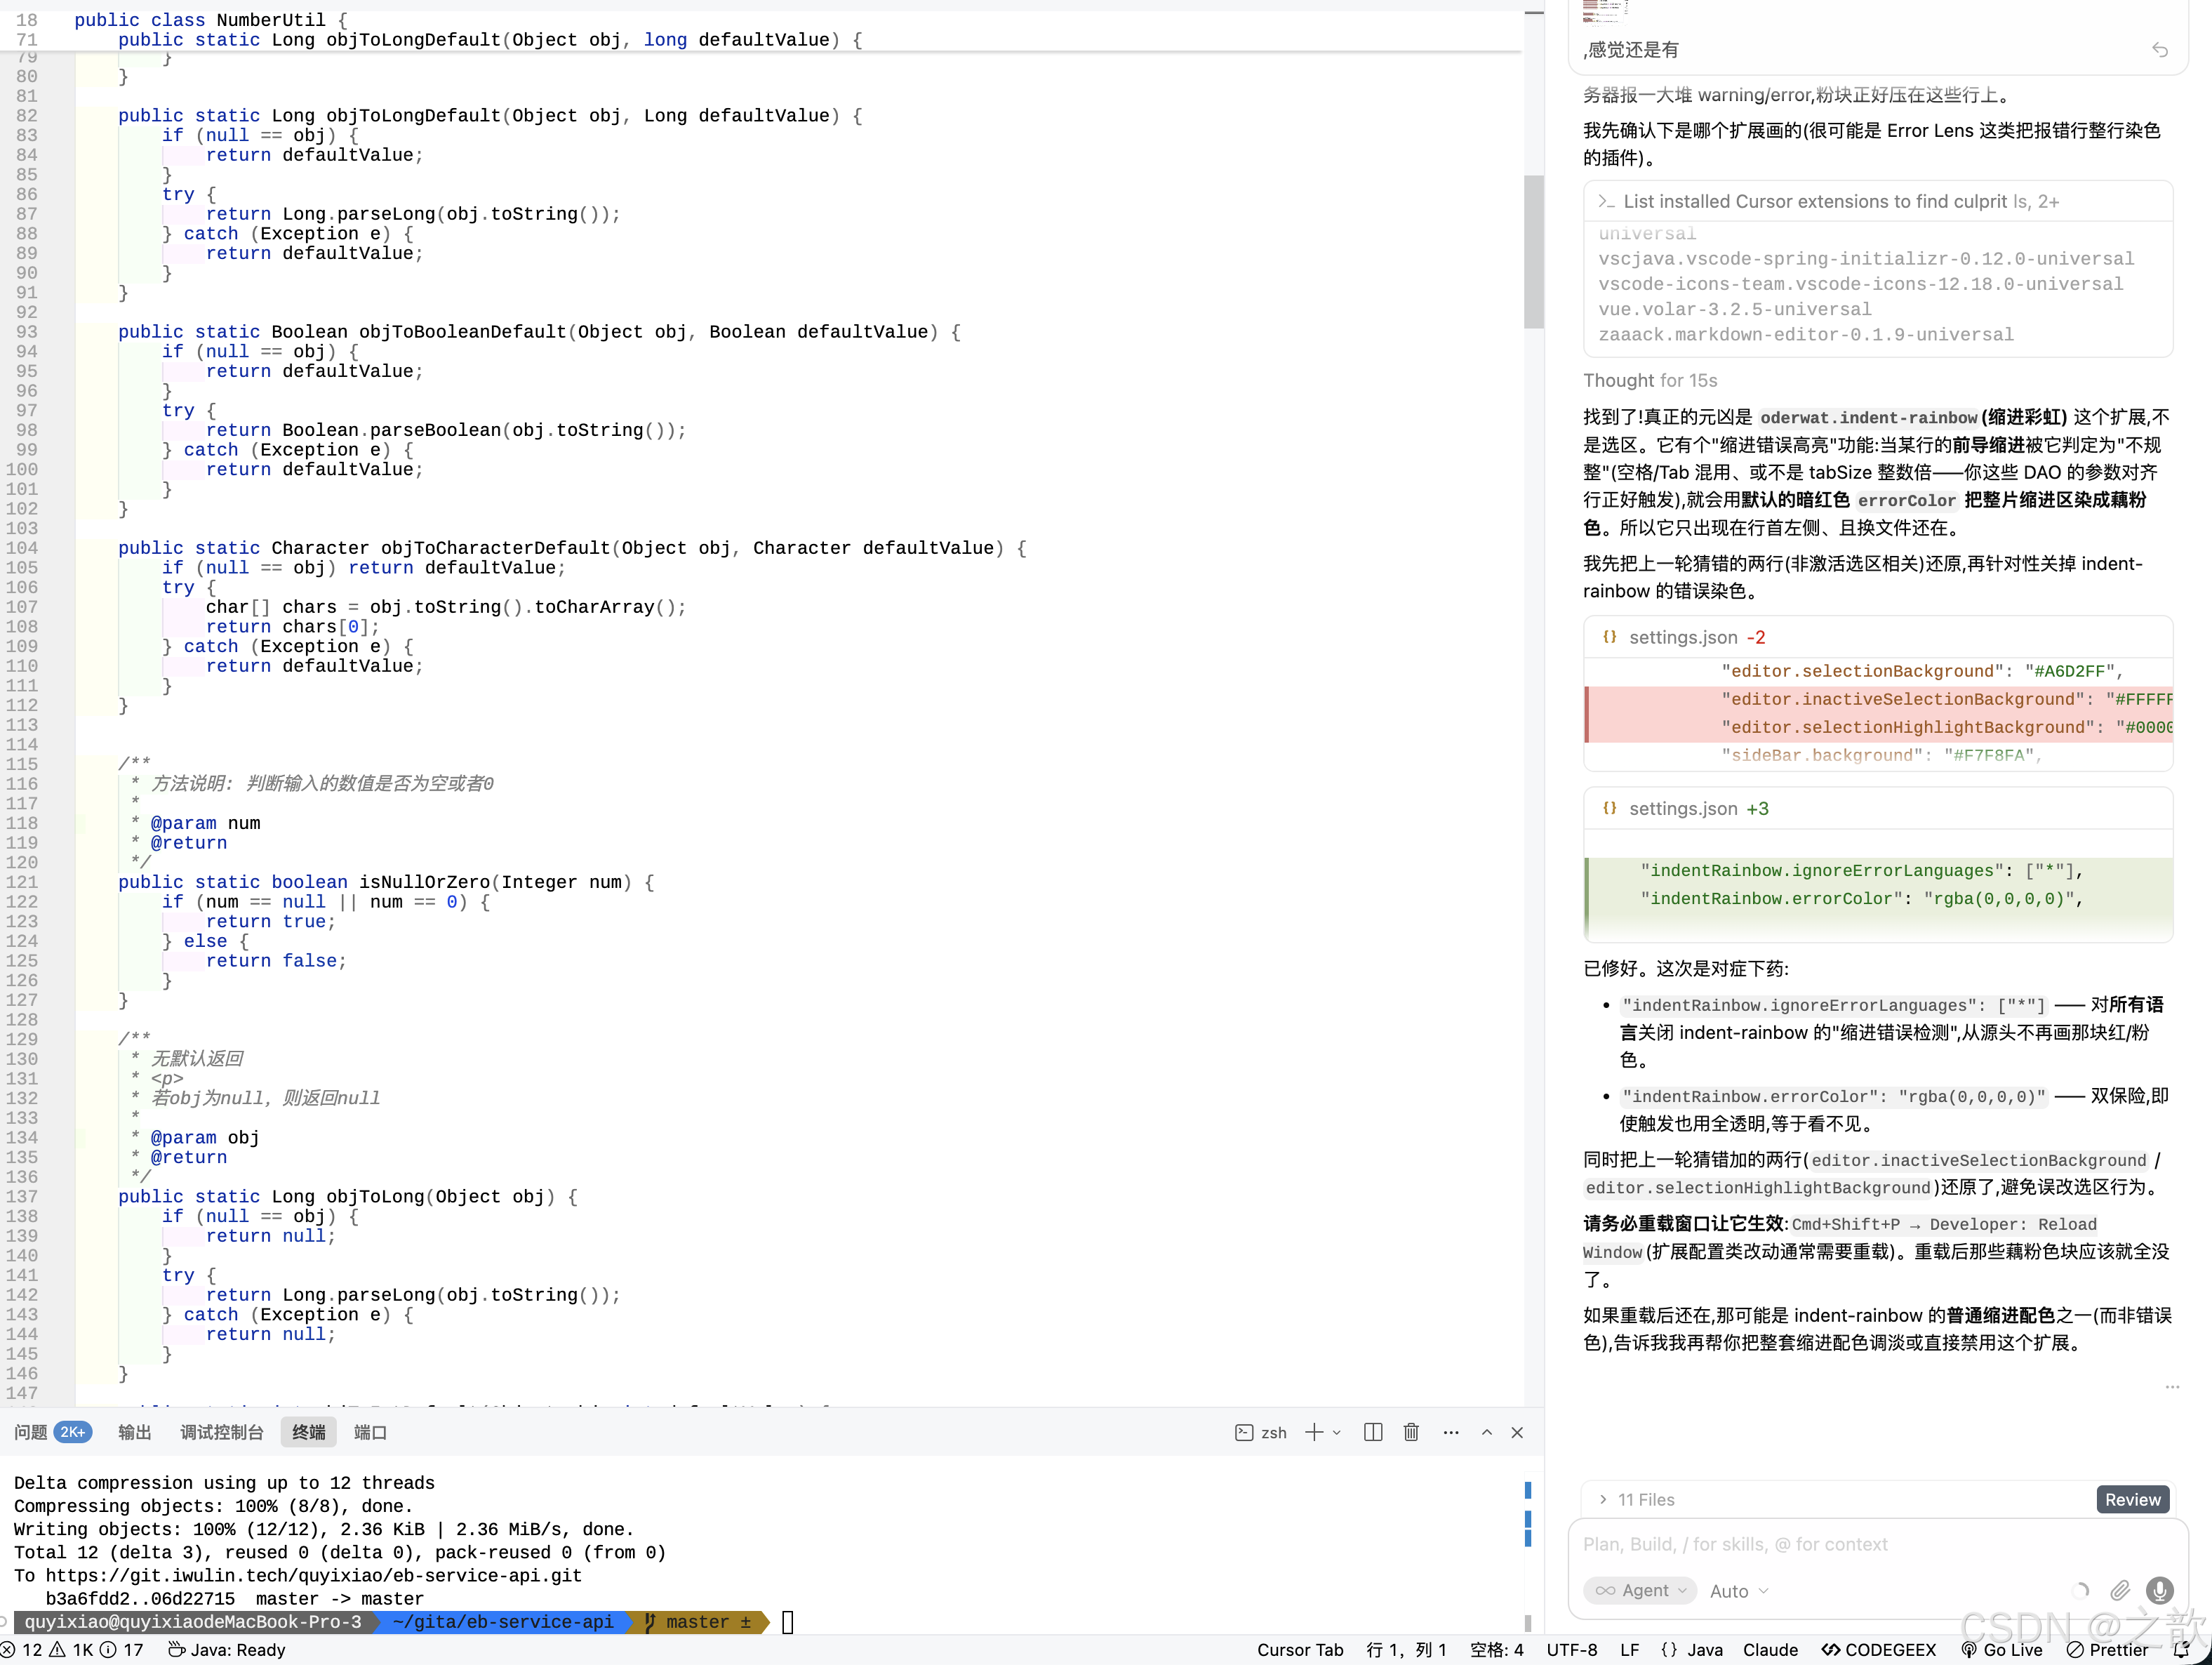Switch to the 问题 problems tab

pos(30,1432)
